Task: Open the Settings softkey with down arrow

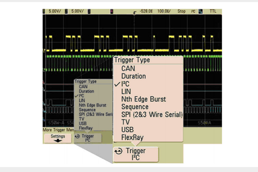Action: click(x=58, y=138)
